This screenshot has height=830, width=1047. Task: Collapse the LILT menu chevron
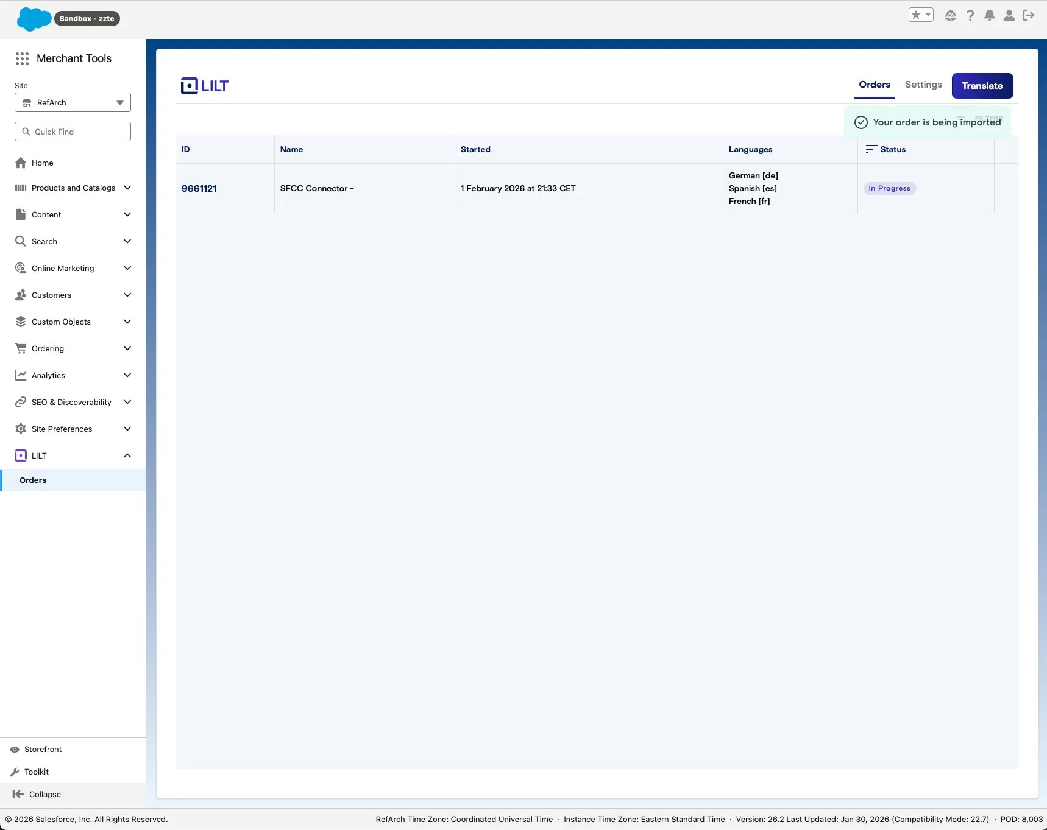(x=127, y=455)
